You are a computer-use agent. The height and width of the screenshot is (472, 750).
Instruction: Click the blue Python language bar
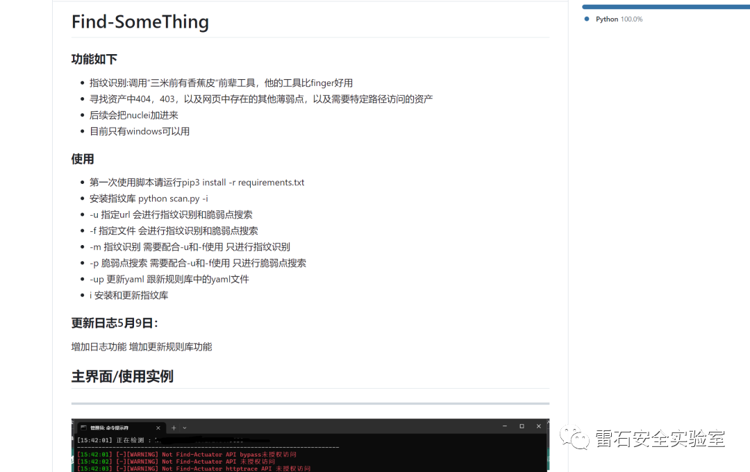click(x=666, y=7)
